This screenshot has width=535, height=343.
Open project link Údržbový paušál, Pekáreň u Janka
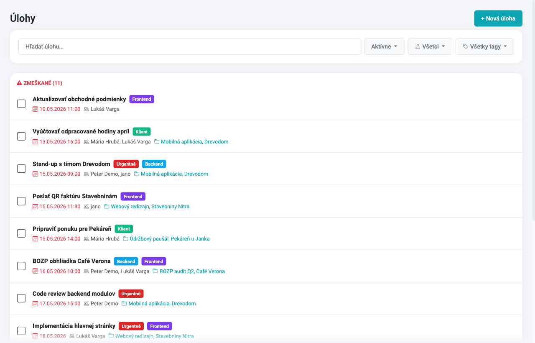tap(170, 239)
